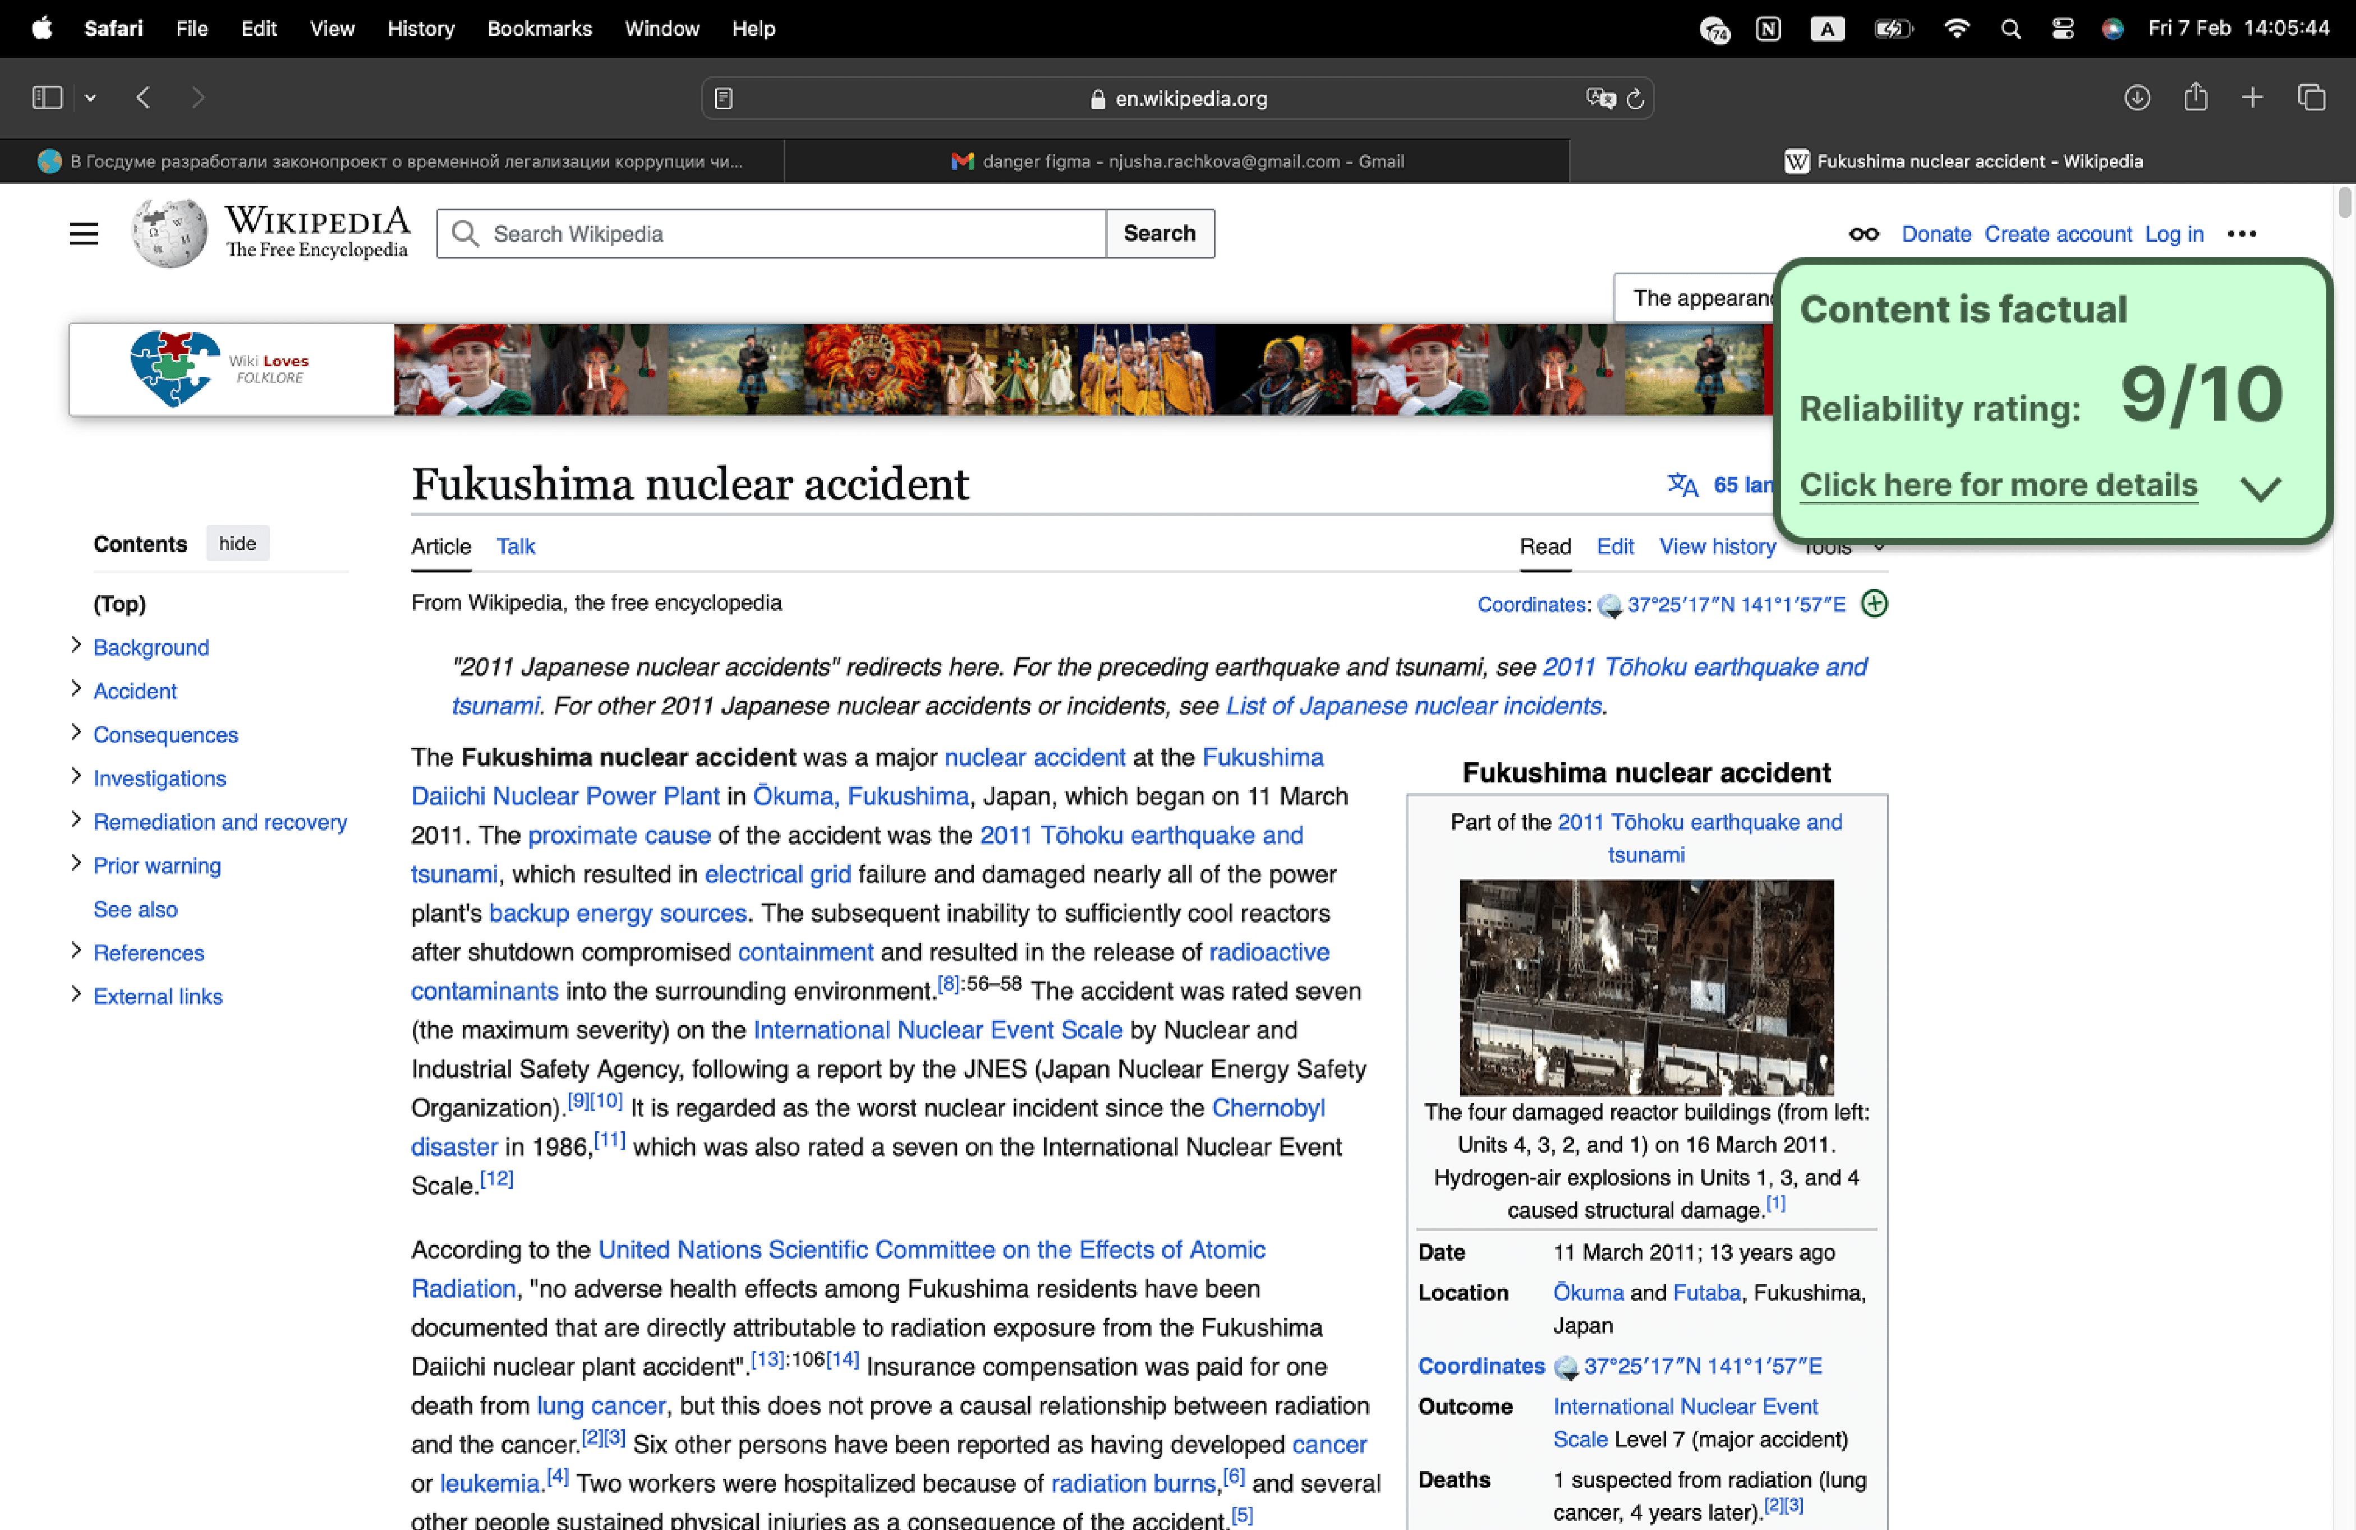Open Wikipedia hamburger main menu
Viewport: 2356px width, 1530px height.
pyautogui.click(x=84, y=233)
